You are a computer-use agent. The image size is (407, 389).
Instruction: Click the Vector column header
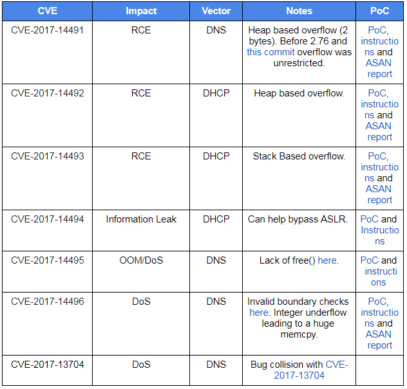point(216,11)
